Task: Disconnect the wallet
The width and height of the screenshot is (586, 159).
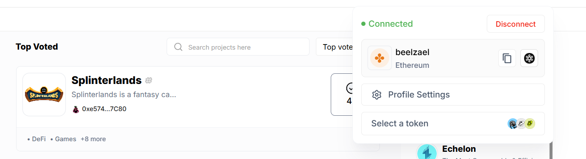Action: click(516, 24)
